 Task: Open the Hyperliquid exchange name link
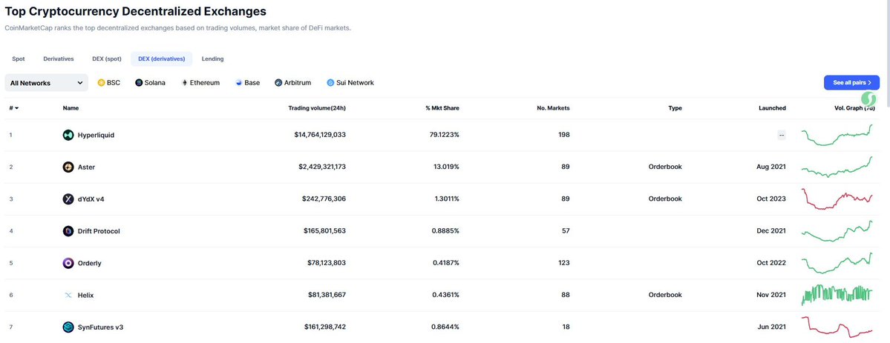click(96, 135)
